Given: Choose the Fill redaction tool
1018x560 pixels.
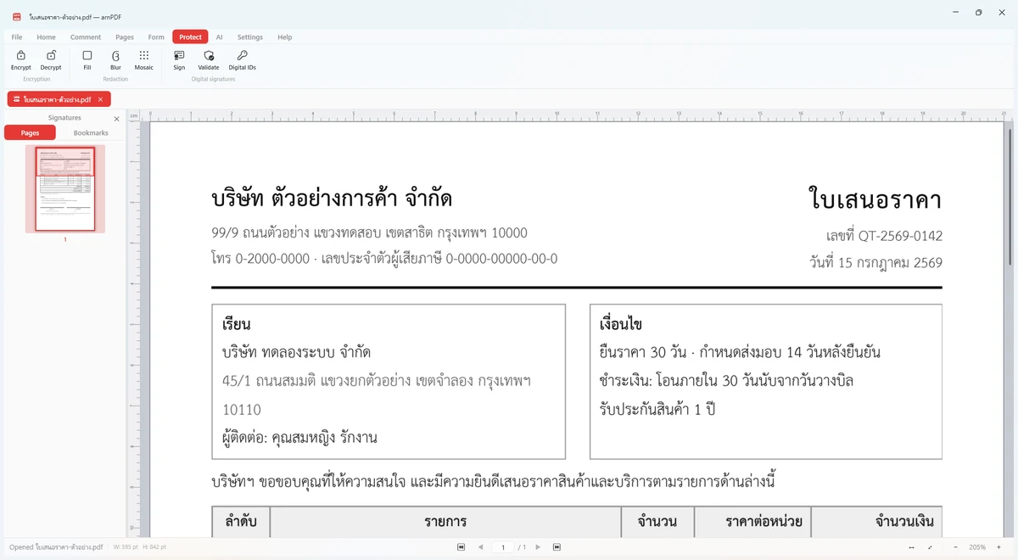Looking at the screenshot, I should (87, 59).
